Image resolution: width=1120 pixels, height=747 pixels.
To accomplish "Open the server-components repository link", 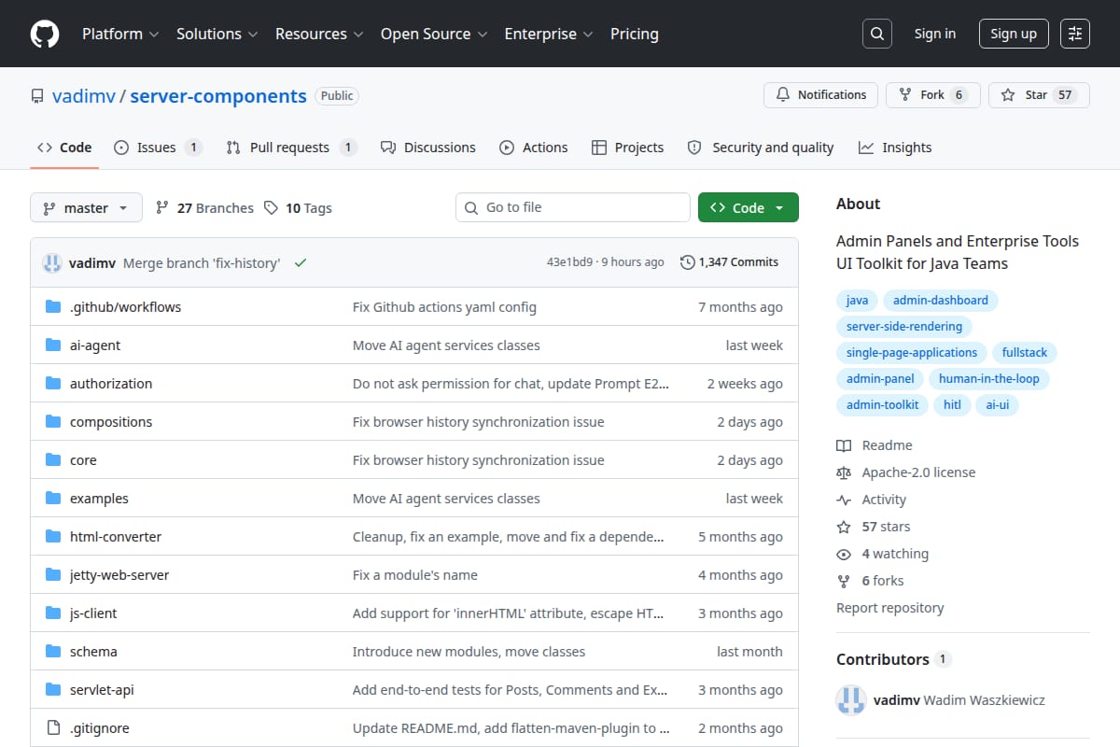I will point(218,95).
